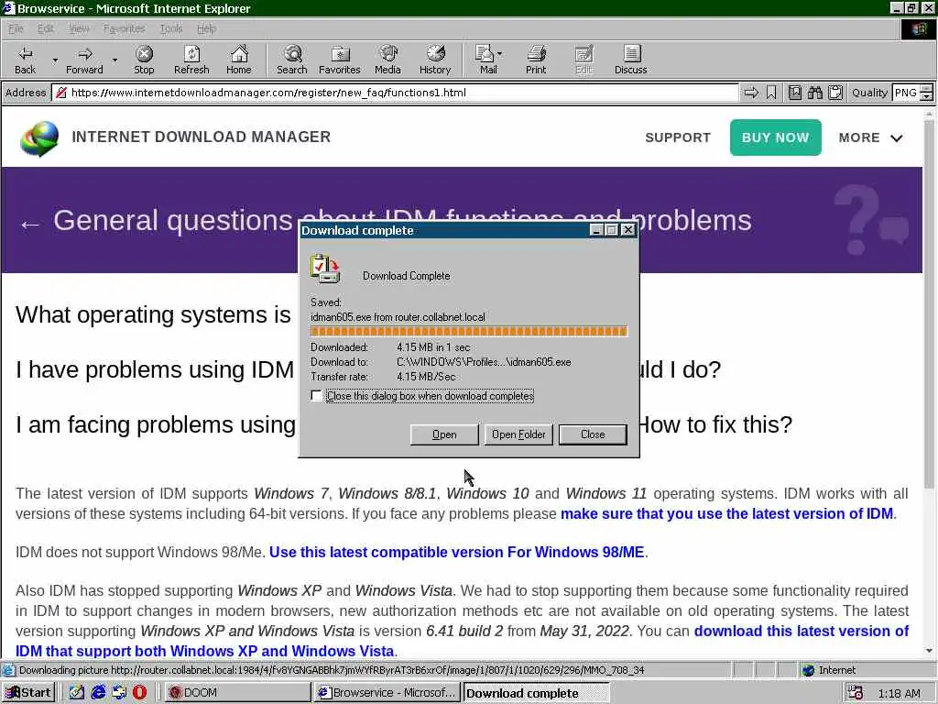Screen dimensions: 938x704
Task: Open the Search toolbar button
Action: point(292,60)
